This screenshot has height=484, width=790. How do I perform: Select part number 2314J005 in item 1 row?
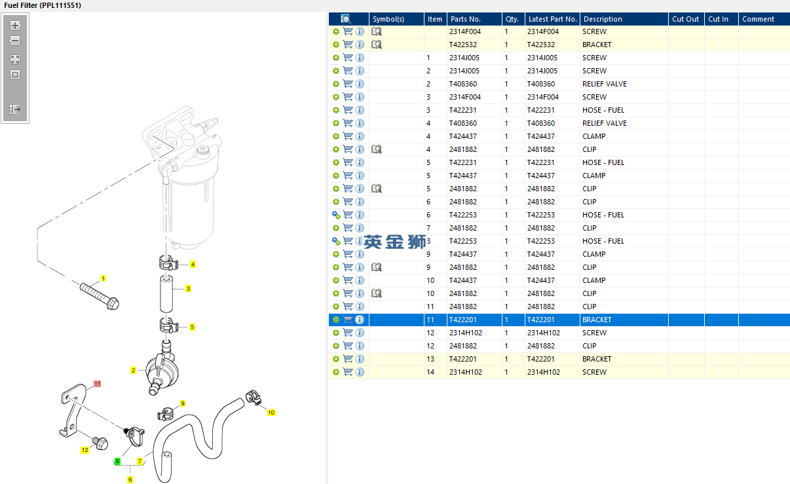(464, 58)
